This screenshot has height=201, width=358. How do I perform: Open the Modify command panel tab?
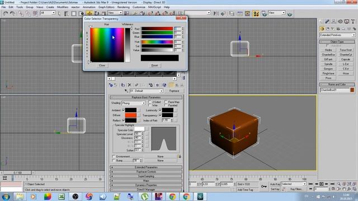click(327, 21)
